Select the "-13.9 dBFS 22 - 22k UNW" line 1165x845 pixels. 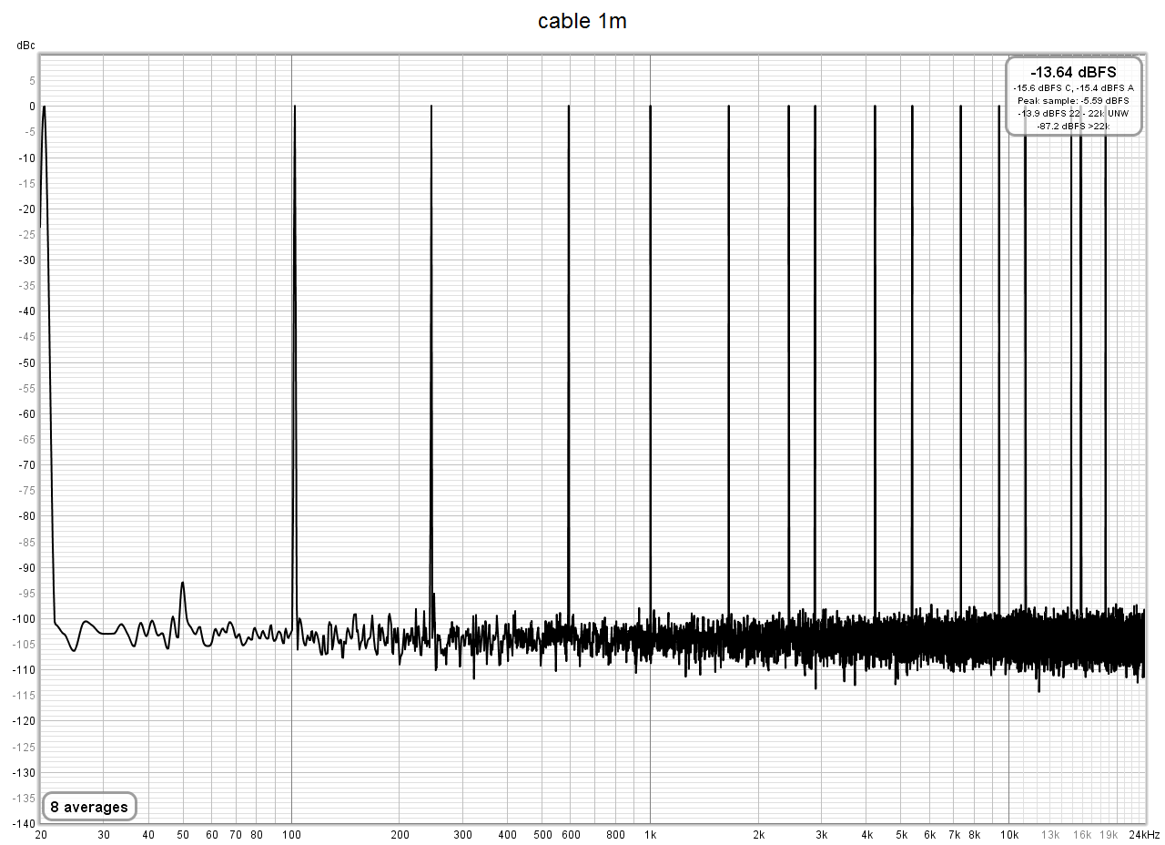1073,113
